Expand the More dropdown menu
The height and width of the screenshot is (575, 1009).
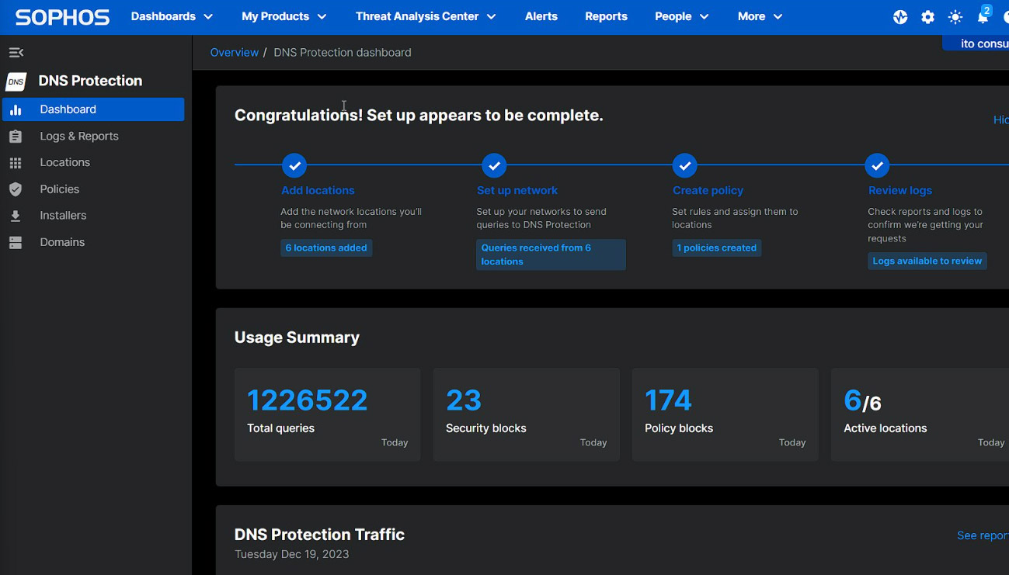(x=760, y=16)
